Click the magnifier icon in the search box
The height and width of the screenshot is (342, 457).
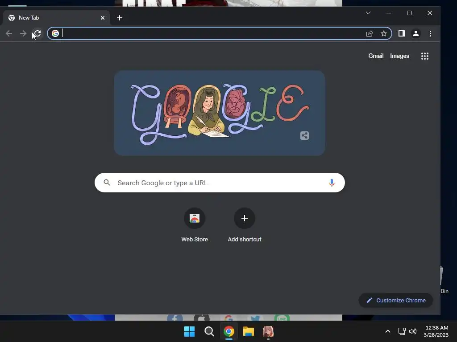pyautogui.click(x=107, y=182)
